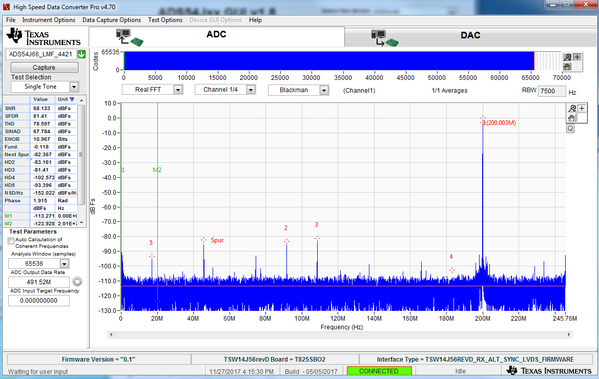Toggle Auto Calculation of Coherent Frequencies checkbox
Image resolution: width=599 pixels, height=379 pixels.
click(11, 241)
